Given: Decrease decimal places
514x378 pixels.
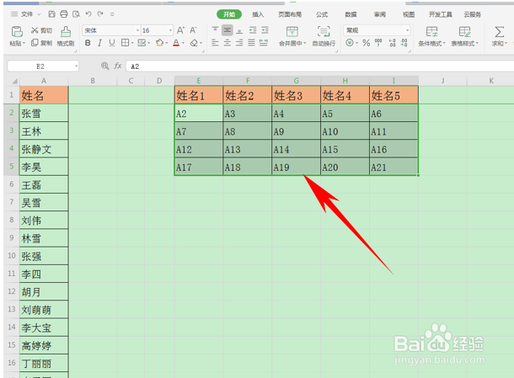Looking at the screenshot, I should (x=404, y=43).
